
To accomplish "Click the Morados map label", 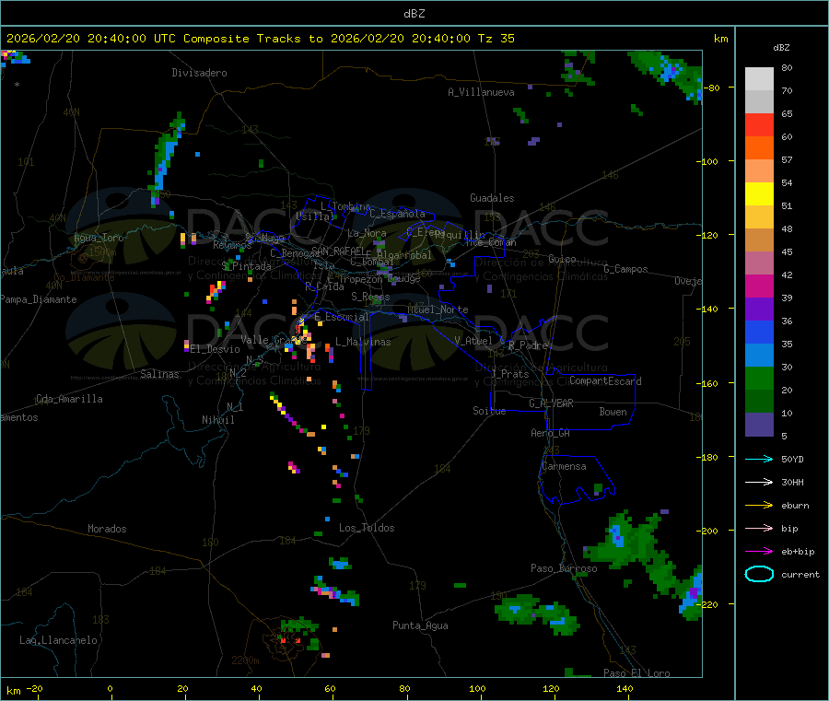I will pyautogui.click(x=107, y=529).
